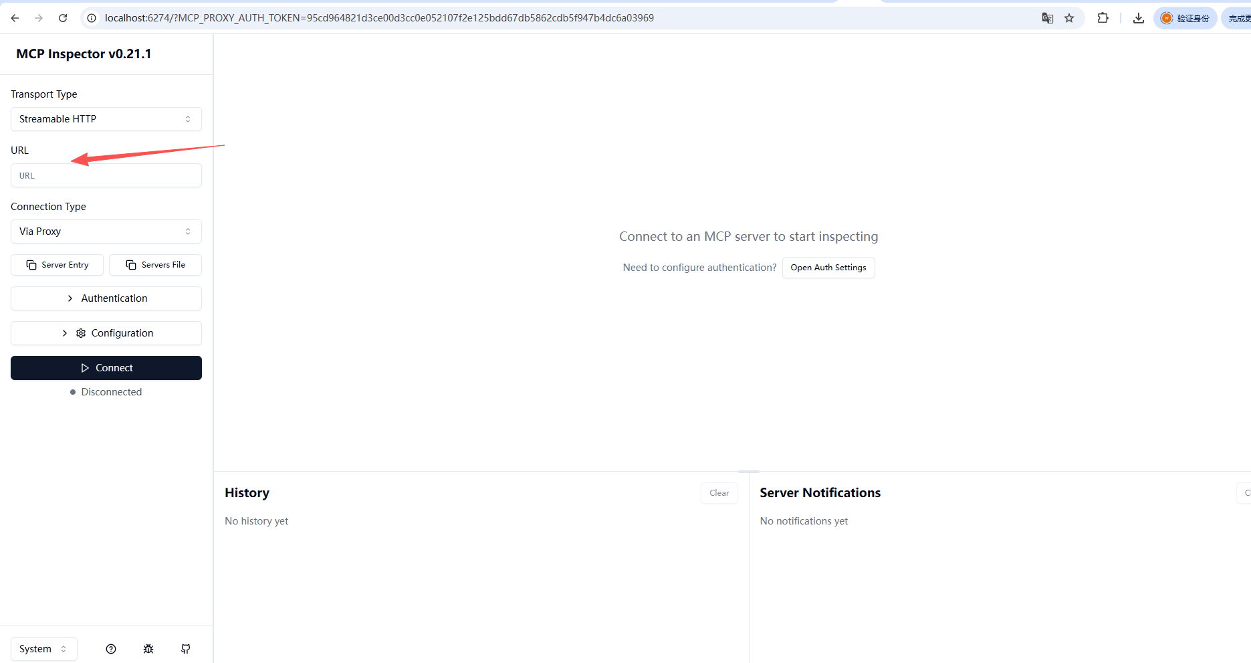The image size is (1251, 663).
Task: Clear the History panel
Action: [x=719, y=493]
